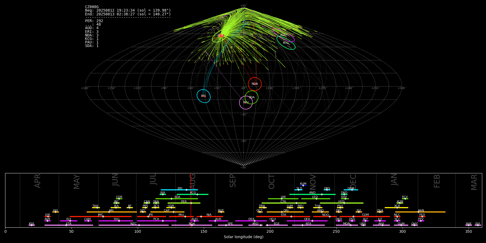
Task: Click the DRA label in timeline
Action: [262, 206]
